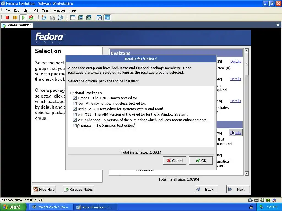282x211 pixels.
Task: Open the Details link beside 16]
Action: (236, 101)
